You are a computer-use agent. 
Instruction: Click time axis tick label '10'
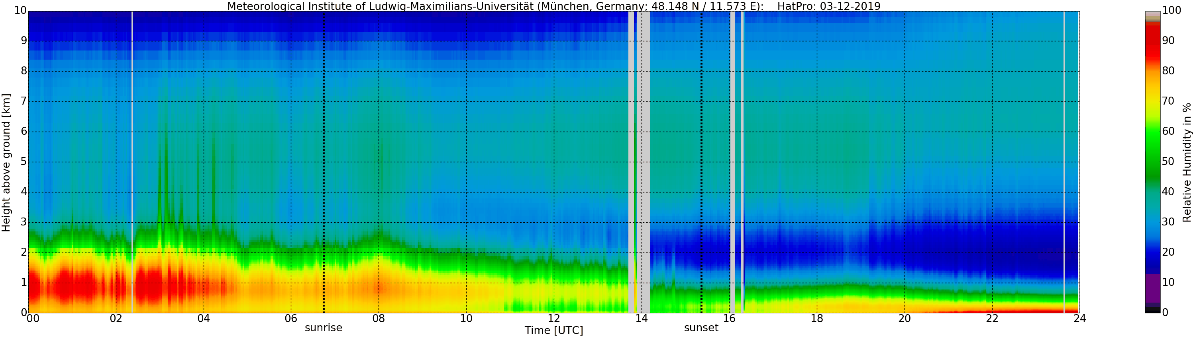point(466,319)
